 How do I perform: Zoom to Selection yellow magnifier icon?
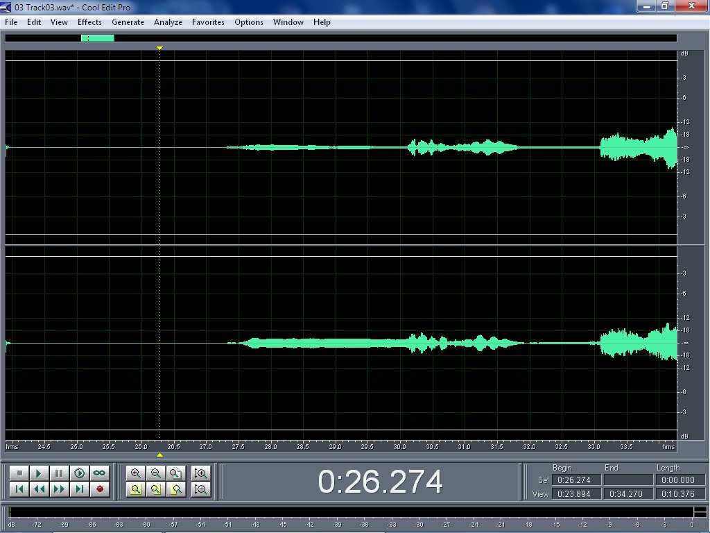click(x=135, y=489)
